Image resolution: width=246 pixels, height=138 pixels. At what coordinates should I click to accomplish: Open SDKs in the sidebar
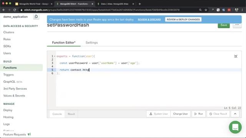[7, 46]
